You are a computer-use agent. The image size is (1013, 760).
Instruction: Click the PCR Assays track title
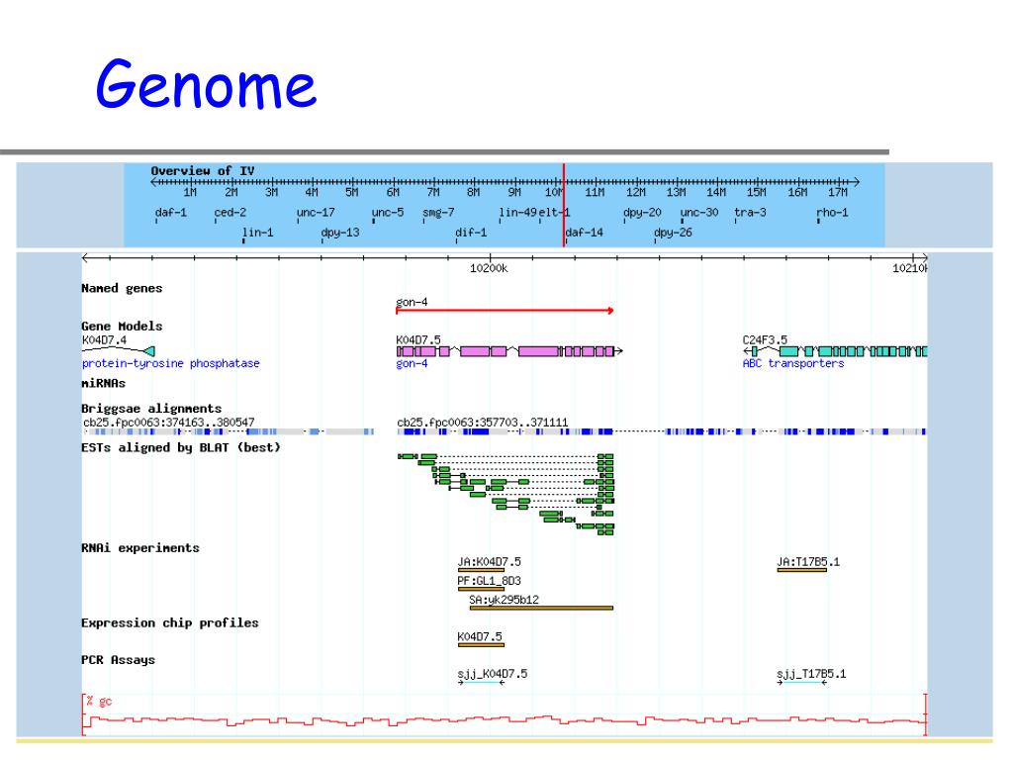click(x=119, y=660)
